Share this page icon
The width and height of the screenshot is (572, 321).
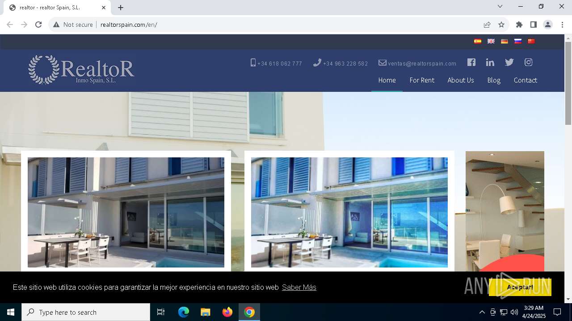click(x=487, y=25)
